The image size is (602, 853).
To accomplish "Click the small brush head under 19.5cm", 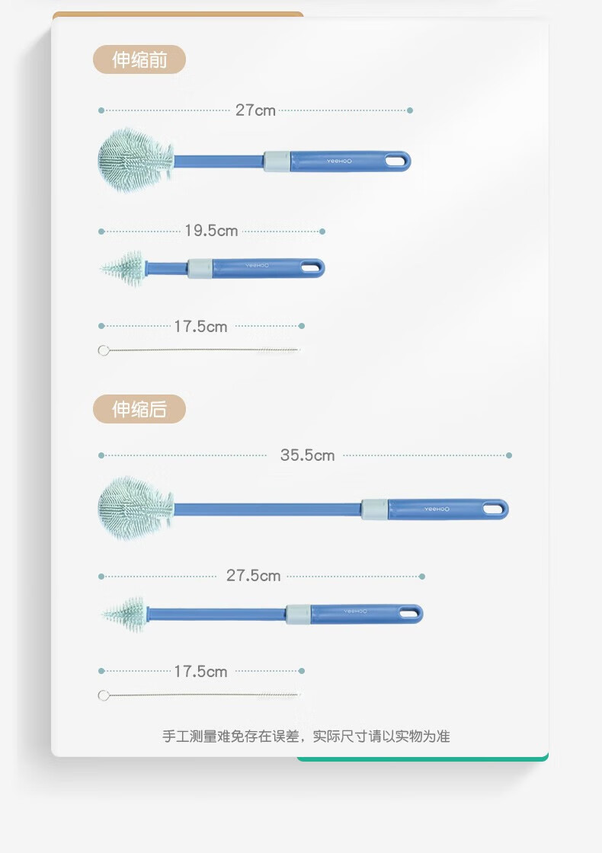I will point(123,268).
